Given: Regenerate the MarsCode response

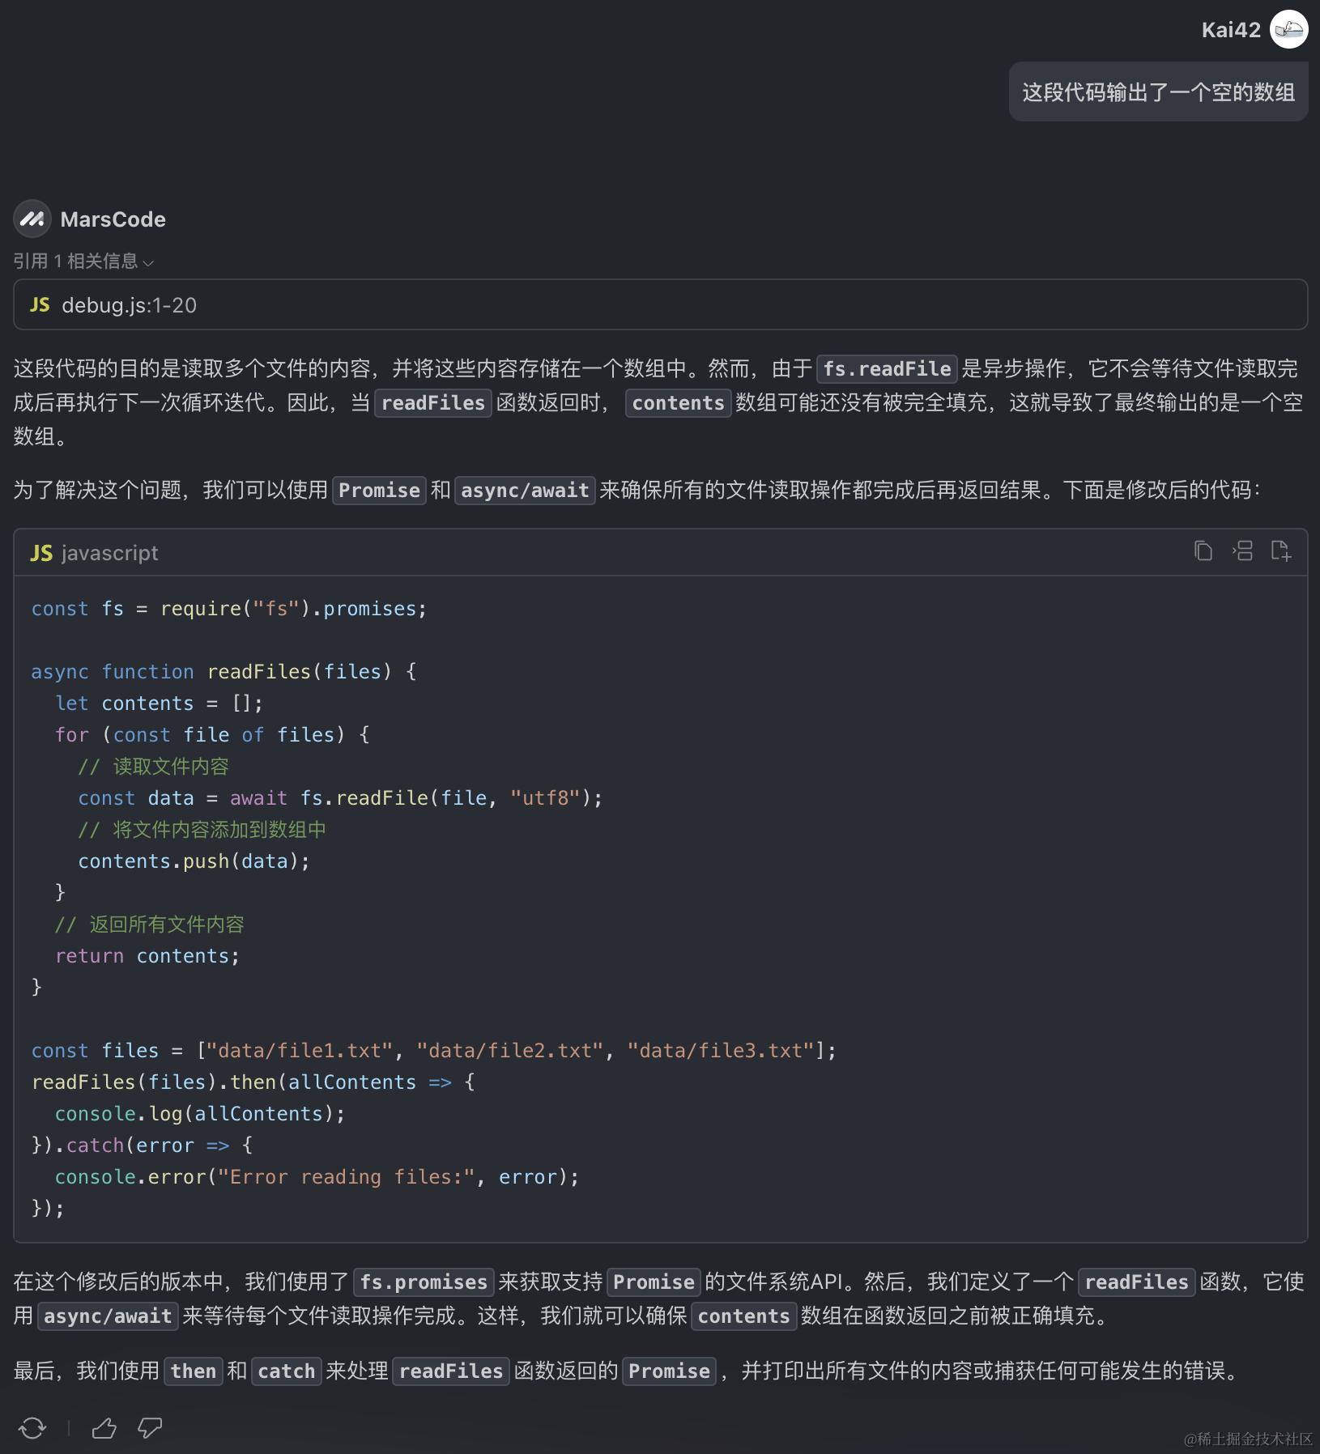Looking at the screenshot, I should click(x=32, y=1428).
